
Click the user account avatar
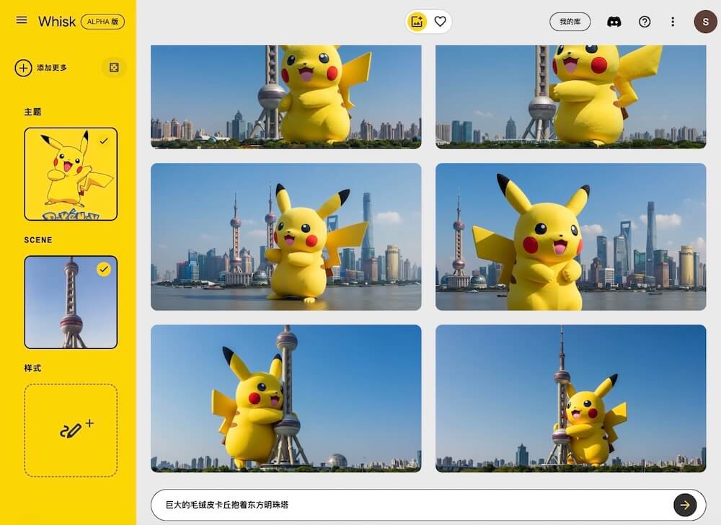pyautogui.click(x=705, y=22)
